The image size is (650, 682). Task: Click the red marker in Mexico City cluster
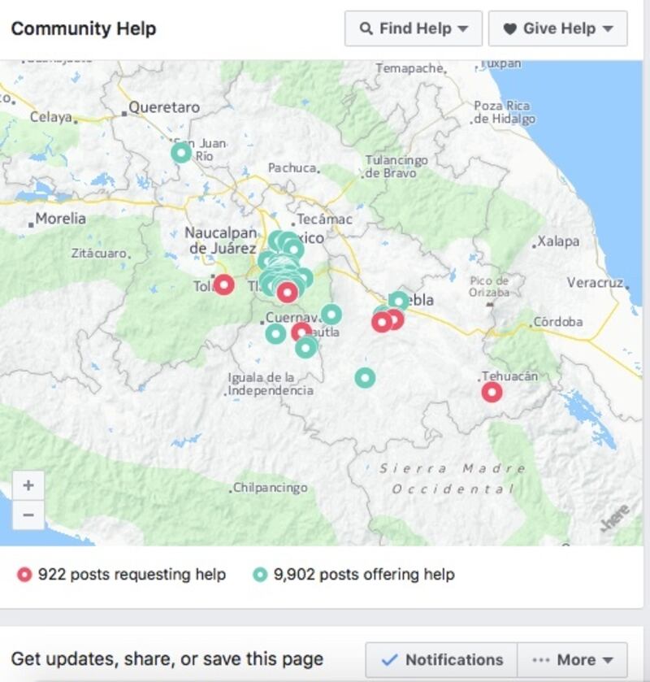click(288, 293)
